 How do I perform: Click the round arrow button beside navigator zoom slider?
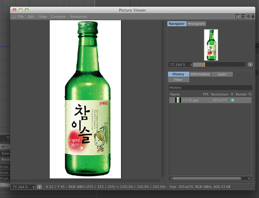click(x=250, y=65)
